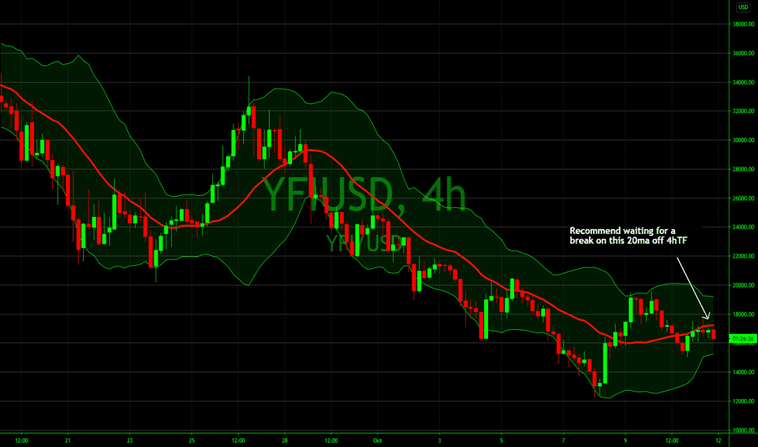Click date 28 on the time axis
This screenshot has height=447, width=758.
tap(285, 440)
